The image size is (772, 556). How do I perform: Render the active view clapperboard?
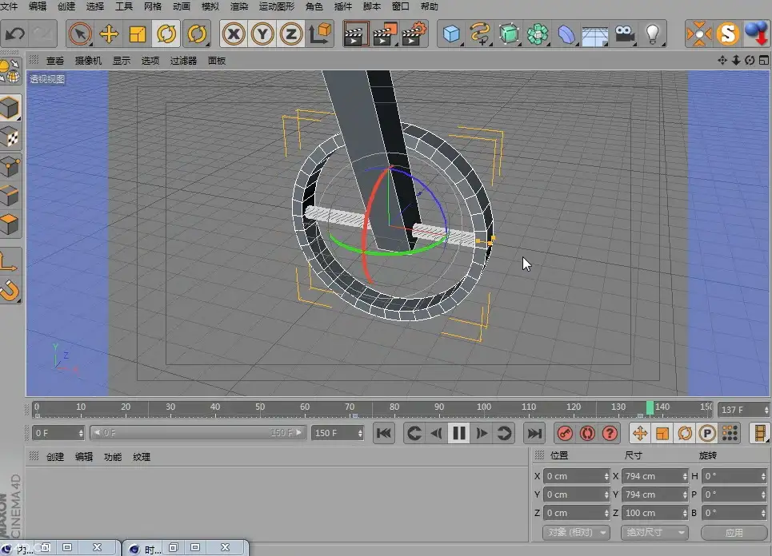(356, 34)
